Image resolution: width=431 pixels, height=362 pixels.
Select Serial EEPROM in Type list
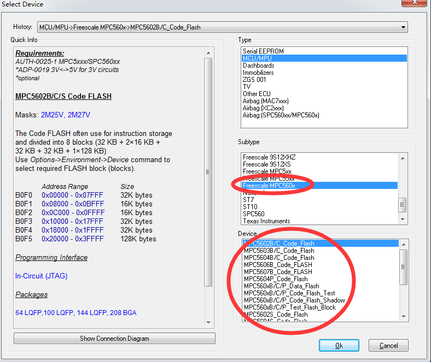tap(263, 51)
